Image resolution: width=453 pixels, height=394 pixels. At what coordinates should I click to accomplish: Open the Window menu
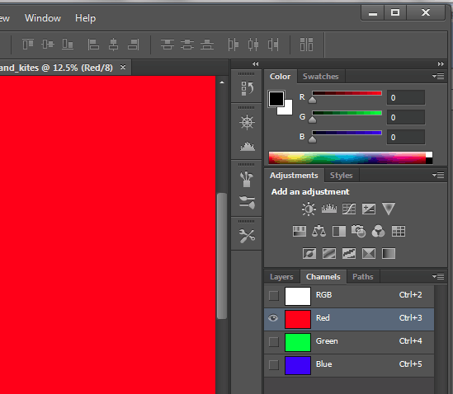pyautogui.click(x=43, y=18)
